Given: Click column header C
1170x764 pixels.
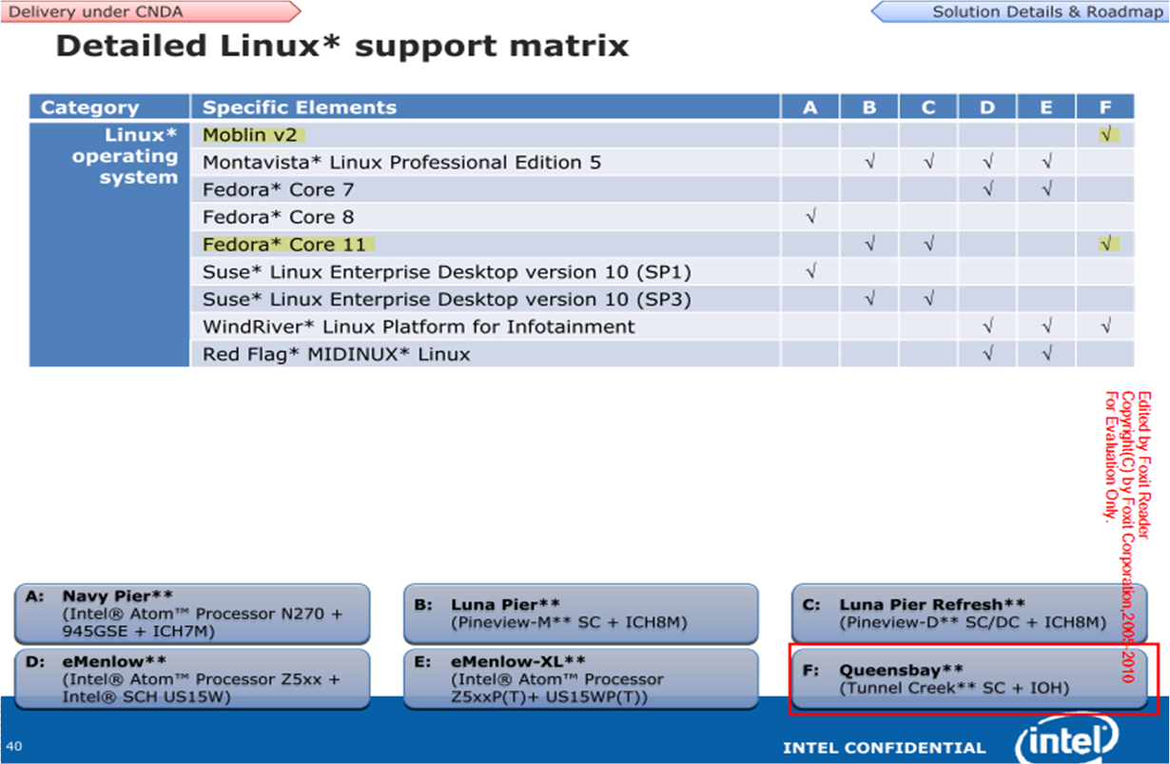Looking at the screenshot, I should [928, 108].
